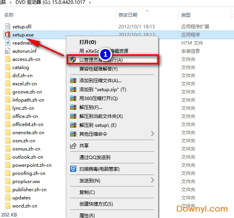Click the archive icon beside 用360压缩打开(Q)
Screen dimensions: 234x218
(x=72, y=99)
